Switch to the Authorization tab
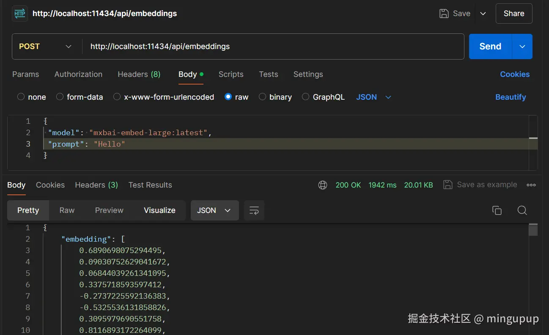This screenshot has width=549, height=335. coord(78,74)
